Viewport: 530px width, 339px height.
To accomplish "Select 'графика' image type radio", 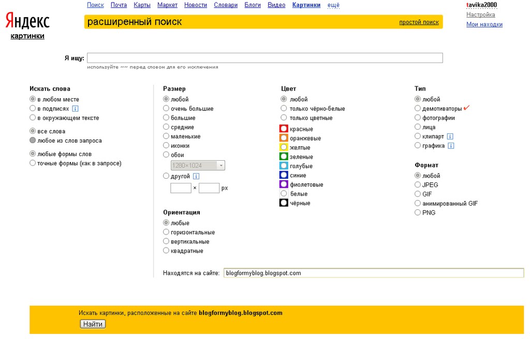I will pos(418,146).
